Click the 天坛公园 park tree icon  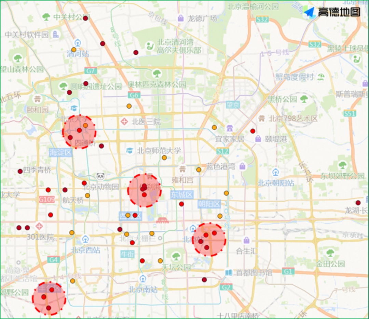[x=176, y=257]
